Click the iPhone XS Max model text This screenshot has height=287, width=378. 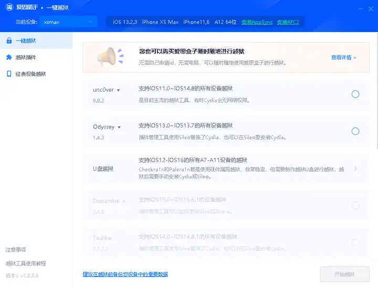[160, 22]
